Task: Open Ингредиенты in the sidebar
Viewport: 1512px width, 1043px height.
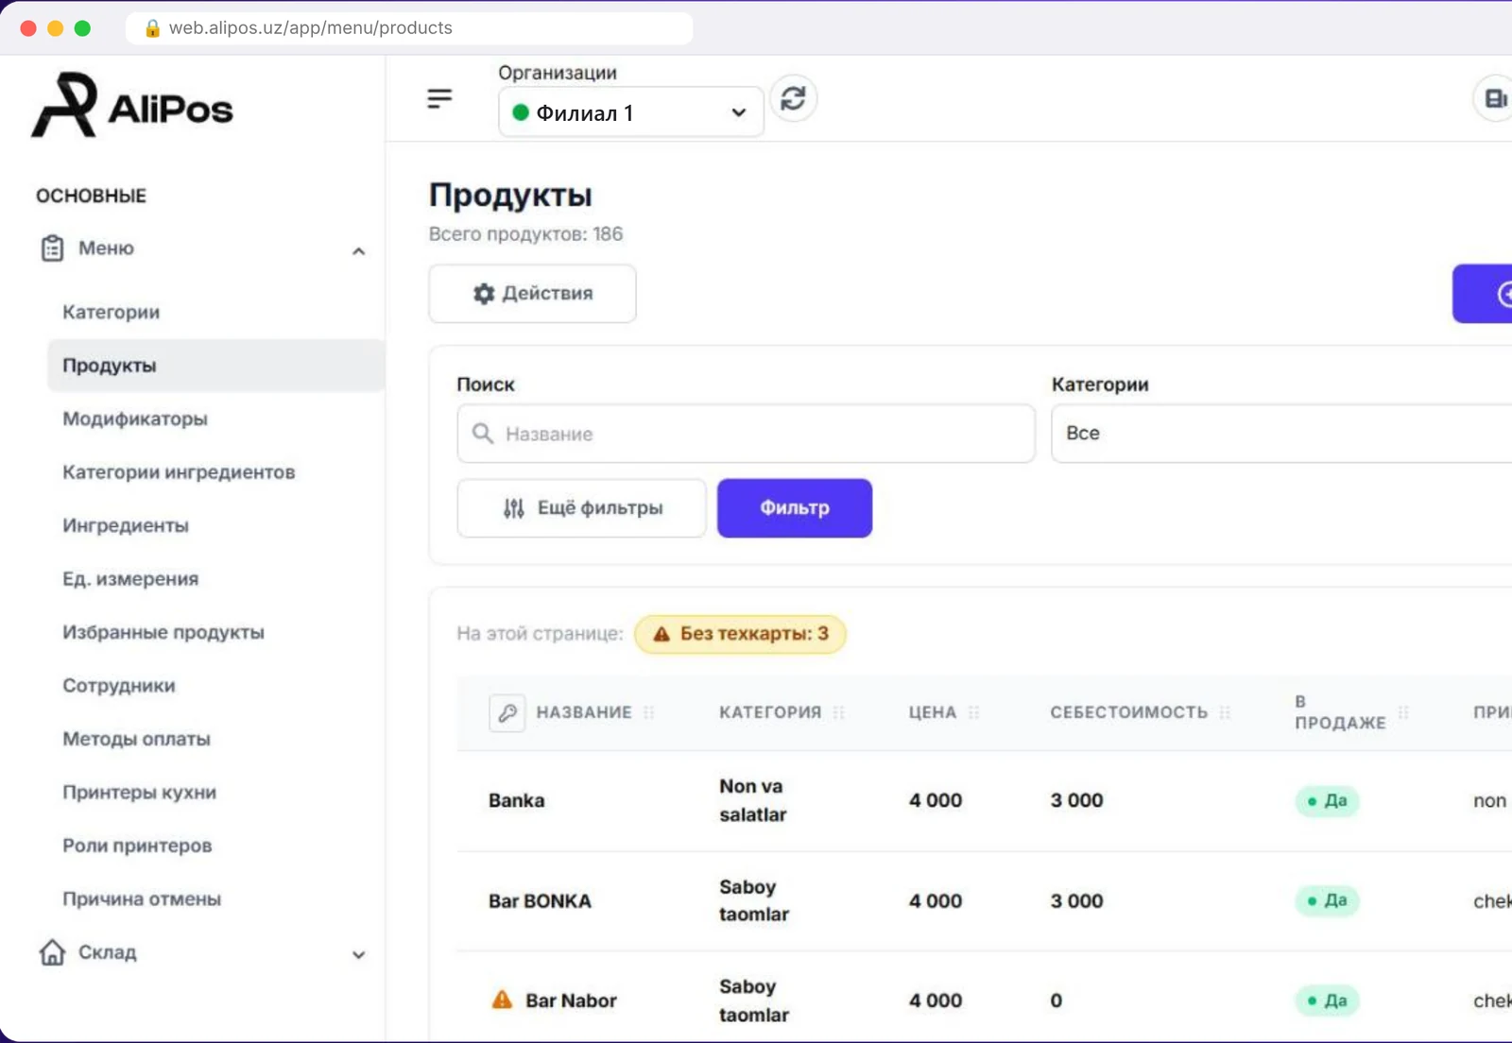Action: 126,525
